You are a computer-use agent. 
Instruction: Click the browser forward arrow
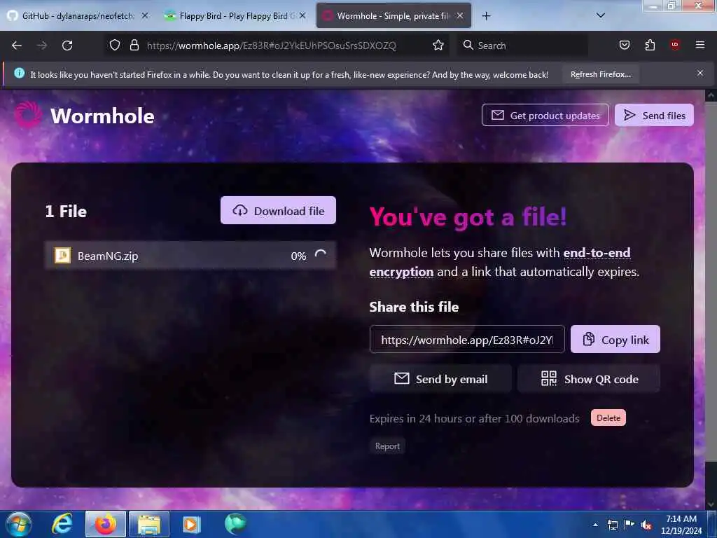click(x=42, y=46)
